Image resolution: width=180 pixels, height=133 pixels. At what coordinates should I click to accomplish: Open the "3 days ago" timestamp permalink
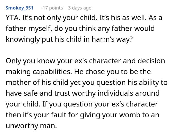(79, 8)
